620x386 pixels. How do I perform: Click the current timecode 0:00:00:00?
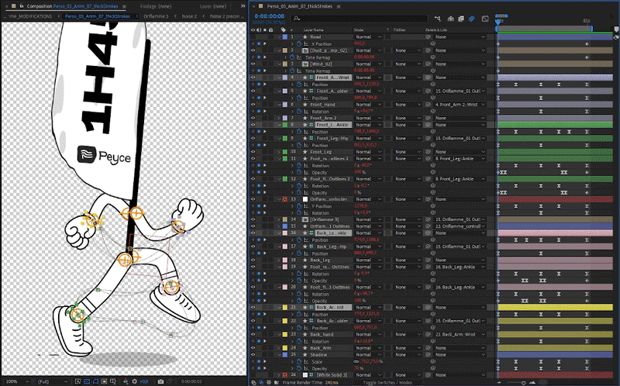[269, 14]
